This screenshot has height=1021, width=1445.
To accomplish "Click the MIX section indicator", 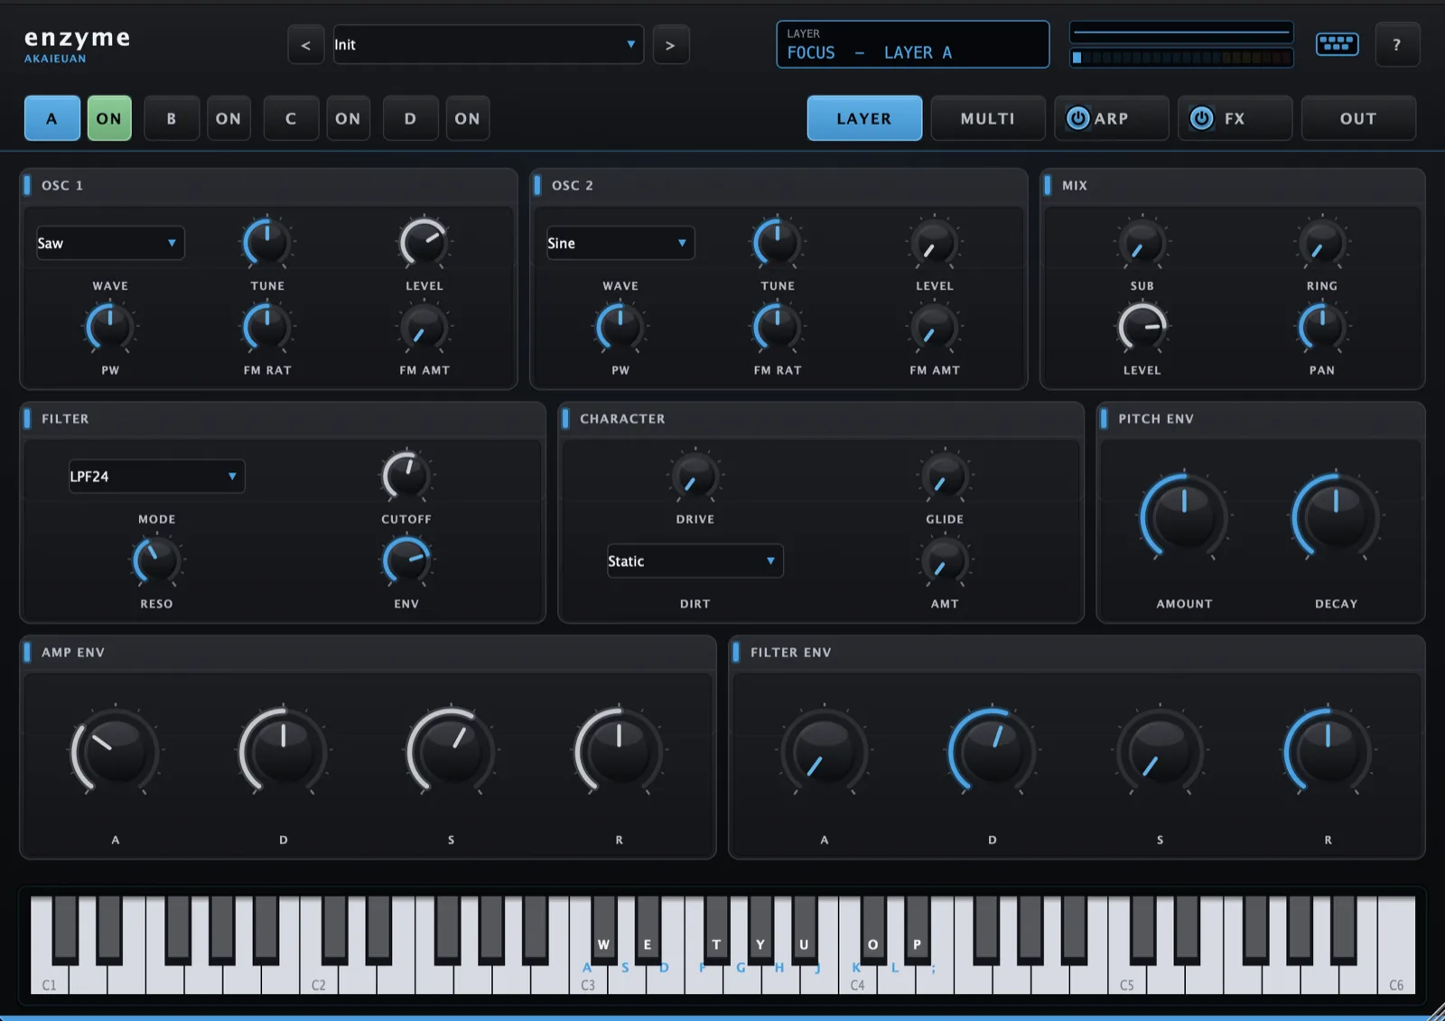I will point(1048,185).
